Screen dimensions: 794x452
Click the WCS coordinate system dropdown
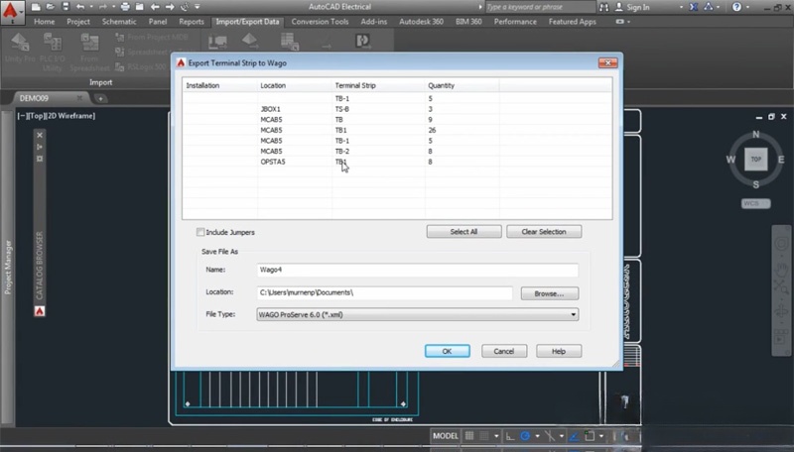(x=756, y=203)
